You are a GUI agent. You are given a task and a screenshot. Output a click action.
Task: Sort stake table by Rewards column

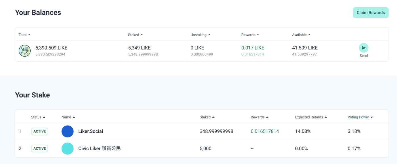[x=259, y=117]
